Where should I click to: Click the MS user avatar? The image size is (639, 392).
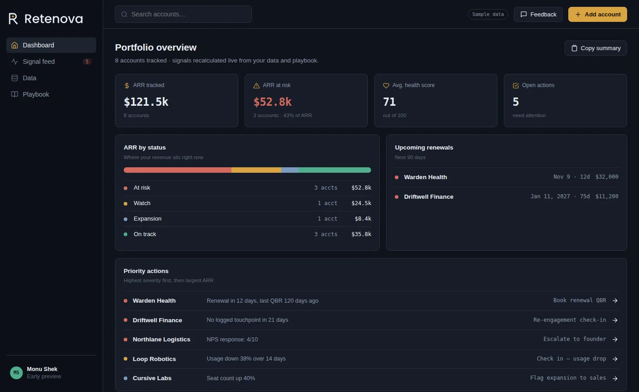click(16, 372)
